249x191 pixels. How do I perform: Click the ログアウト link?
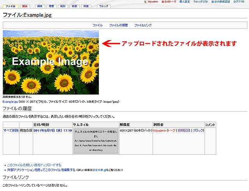pyautogui.click(x=239, y=2)
